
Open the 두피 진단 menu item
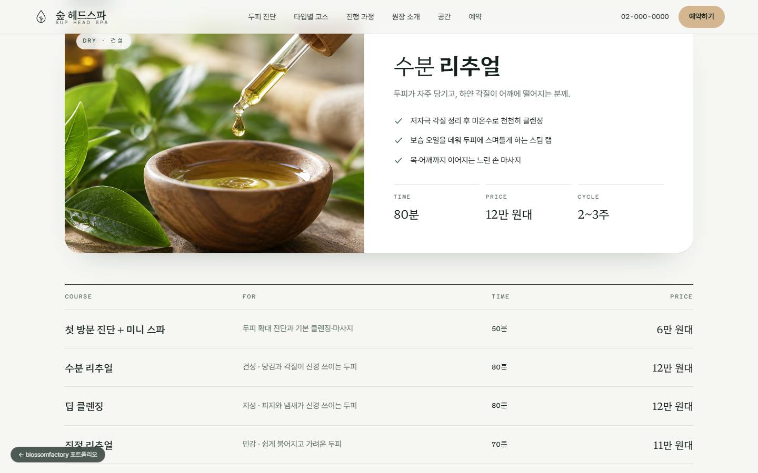[262, 17]
